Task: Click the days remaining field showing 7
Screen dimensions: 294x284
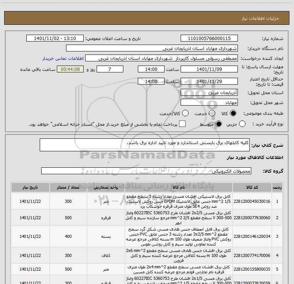Action: click(110, 69)
